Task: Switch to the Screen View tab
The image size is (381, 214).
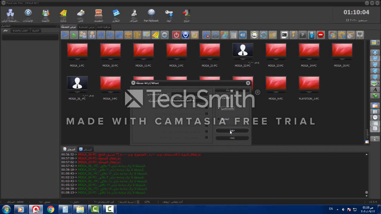Action: point(87,27)
